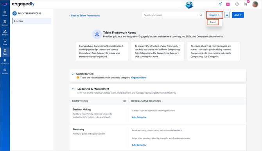
Task: Click Add Behavior under Decision Making
Action: tap(139, 117)
